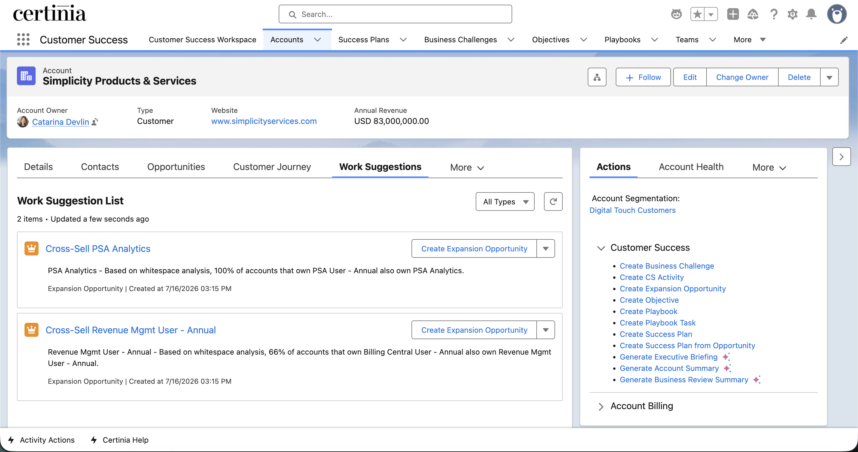View the account hierarchy icon
Image resolution: width=858 pixels, height=452 pixels.
click(597, 77)
